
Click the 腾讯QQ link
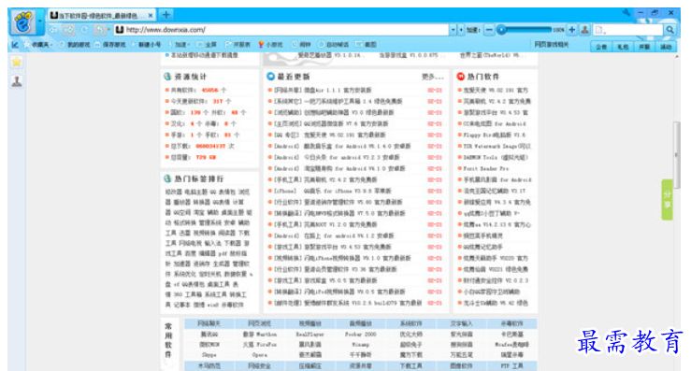[x=209, y=335]
